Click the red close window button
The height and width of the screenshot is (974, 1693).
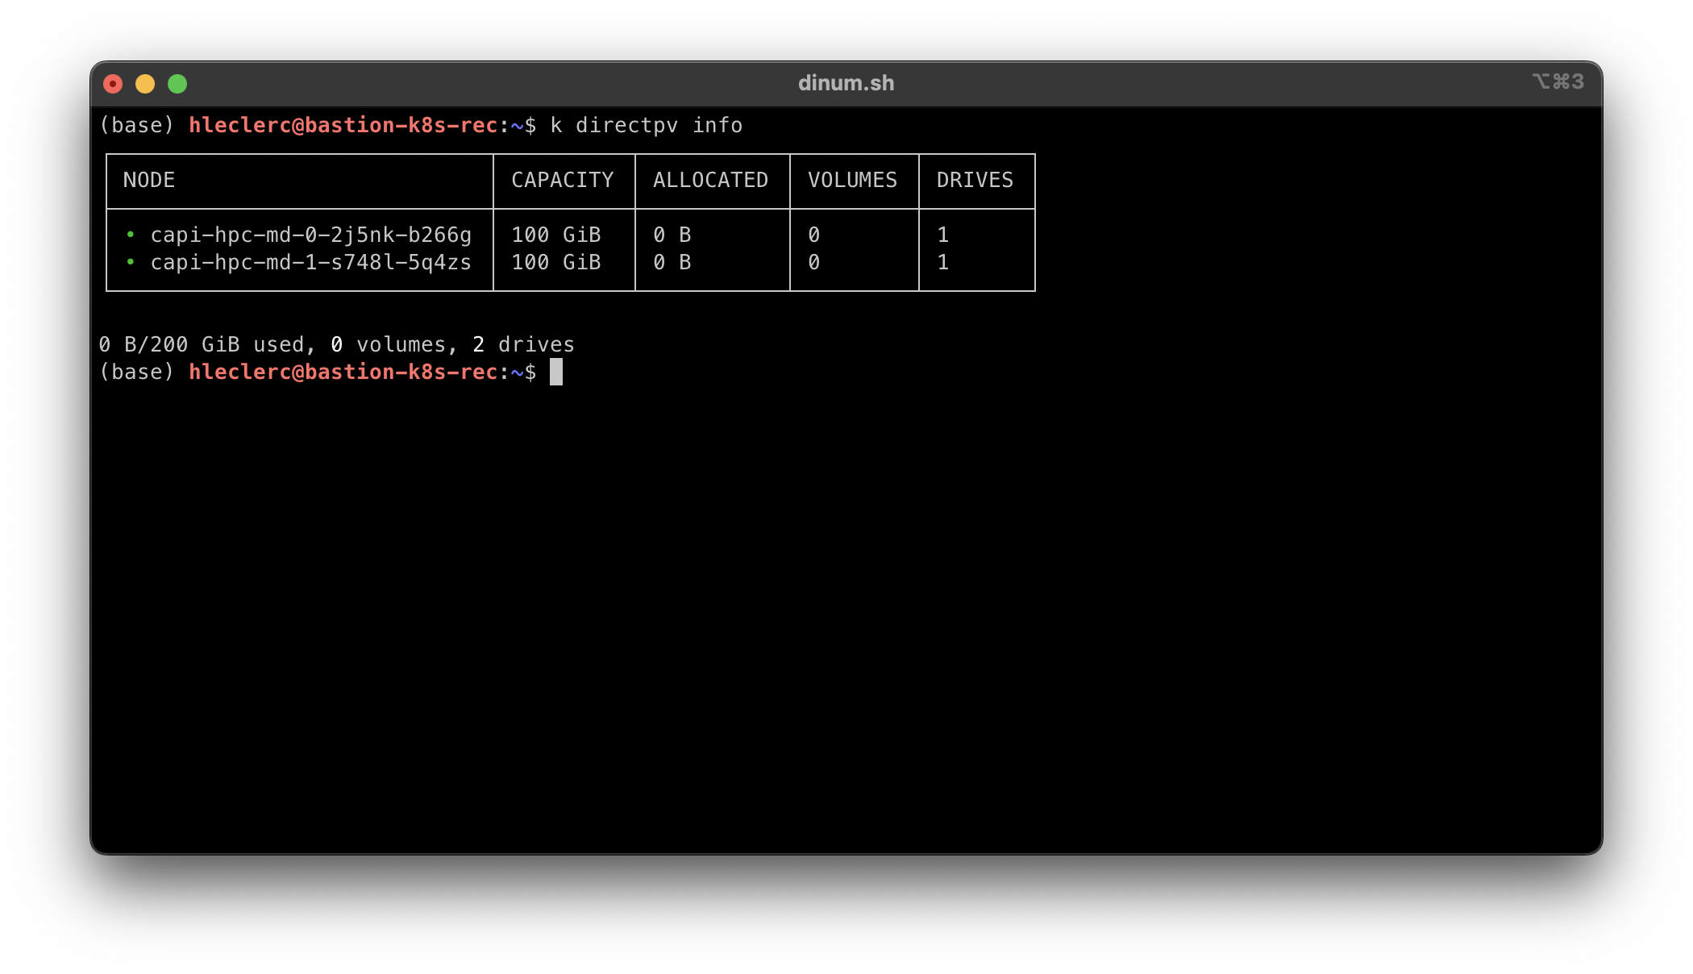click(x=113, y=84)
